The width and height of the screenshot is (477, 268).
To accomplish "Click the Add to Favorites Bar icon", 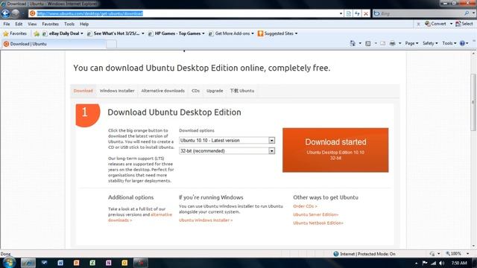I will tap(37, 33).
